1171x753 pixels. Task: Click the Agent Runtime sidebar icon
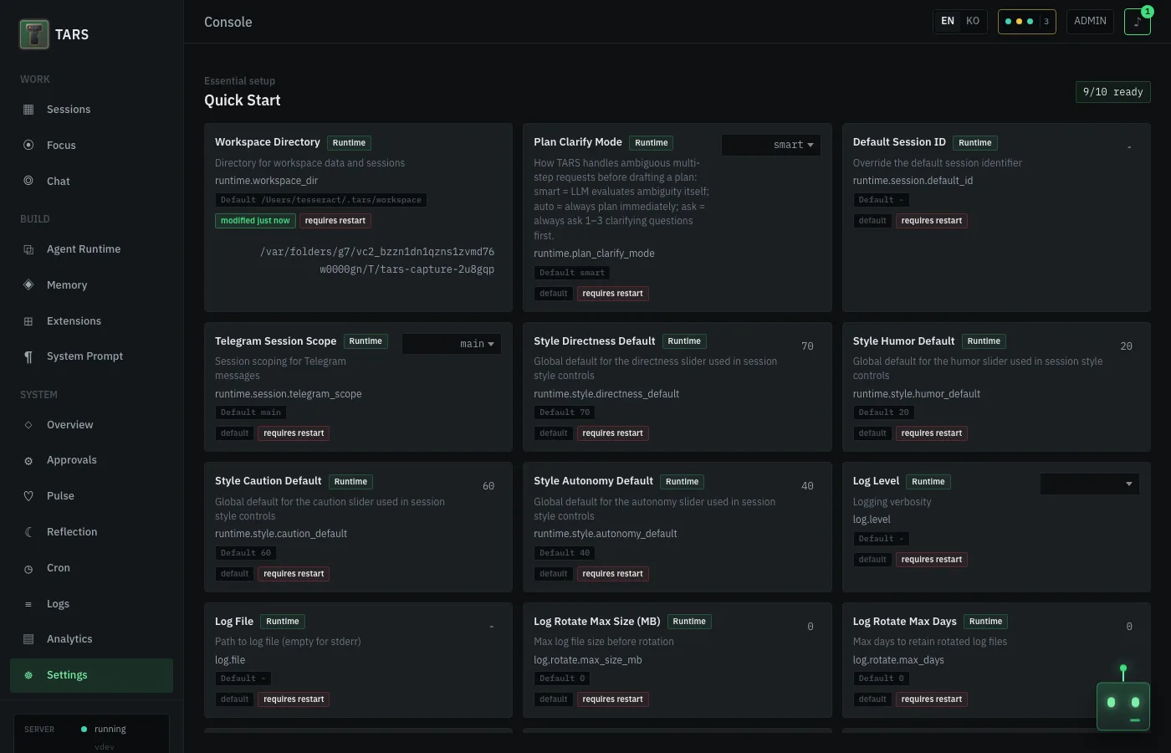pos(28,249)
